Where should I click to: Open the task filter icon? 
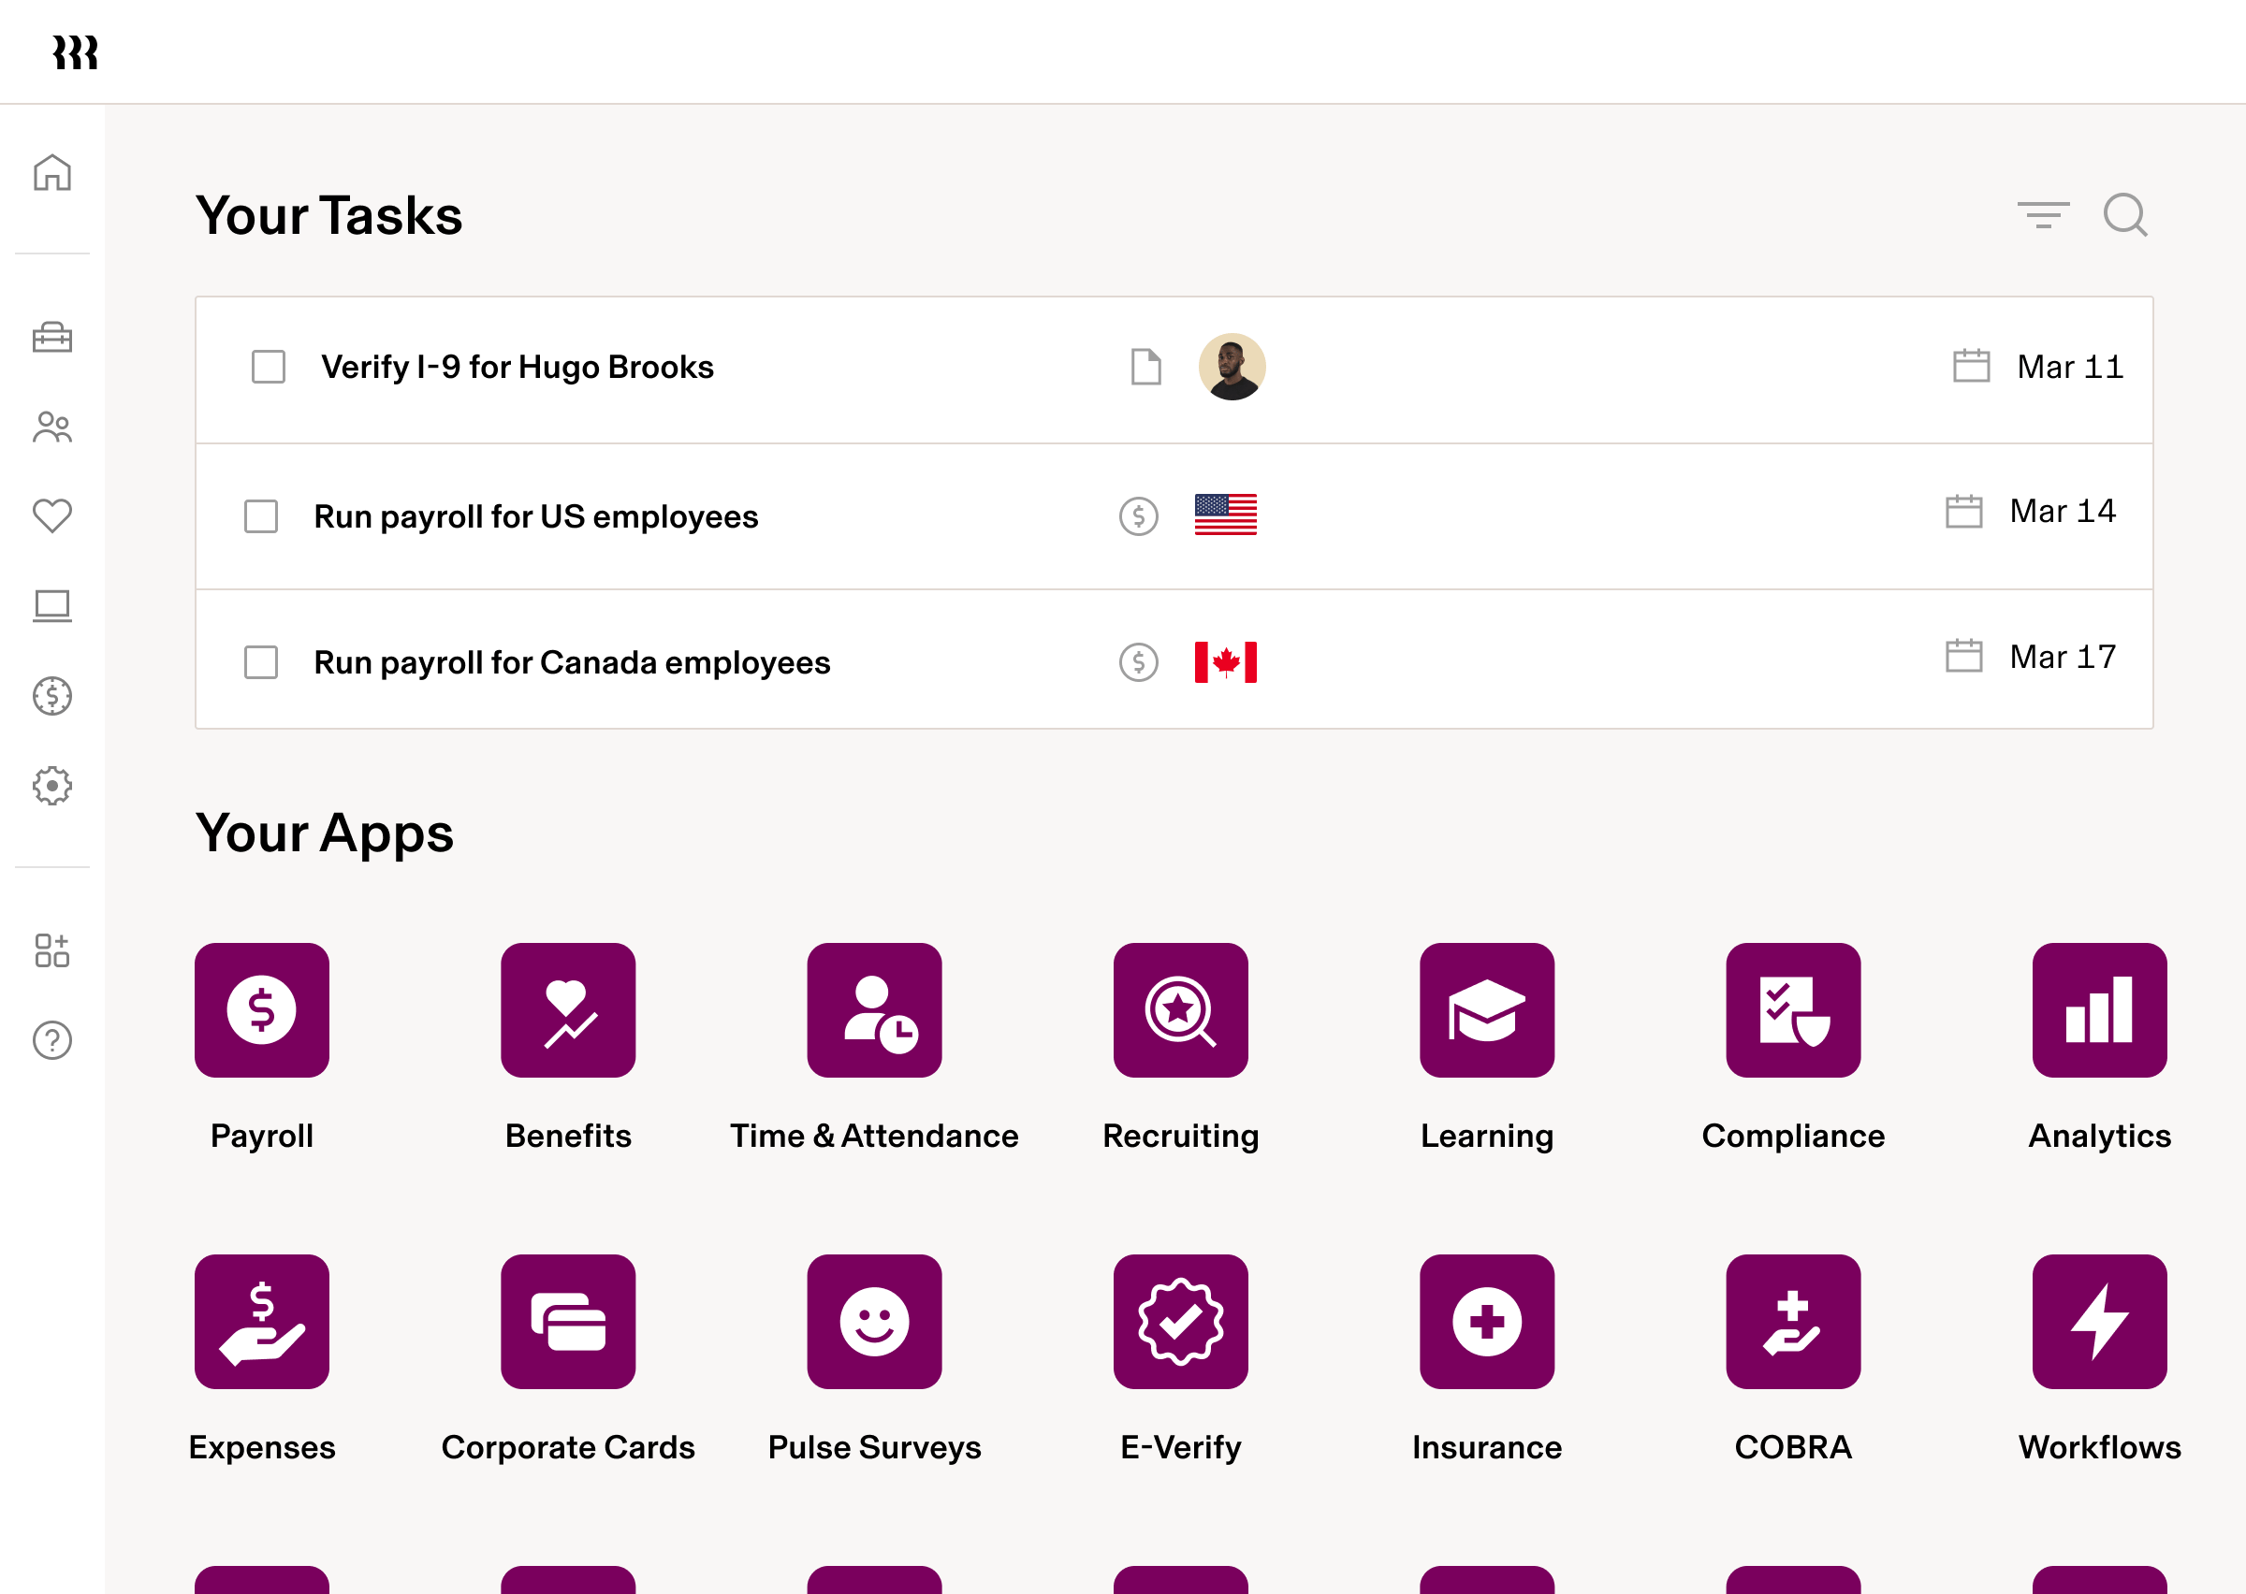pyautogui.click(x=2043, y=215)
